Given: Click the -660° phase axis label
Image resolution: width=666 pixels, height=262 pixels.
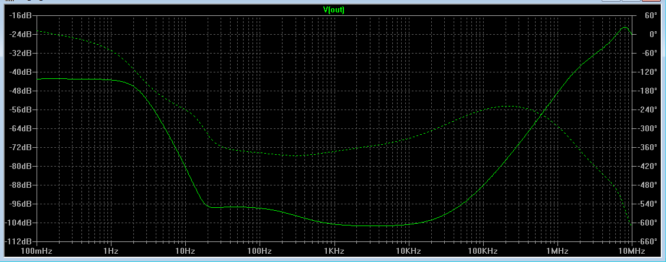Looking at the screenshot, I should (647, 241).
